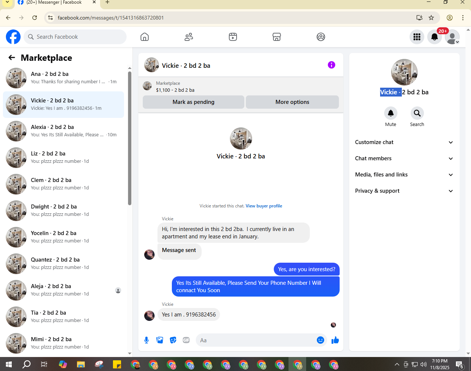Click the 'Yes, are you interested?' message bubble
Image resolution: width=471 pixels, height=371 pixels.
click(x=307, y=269)
